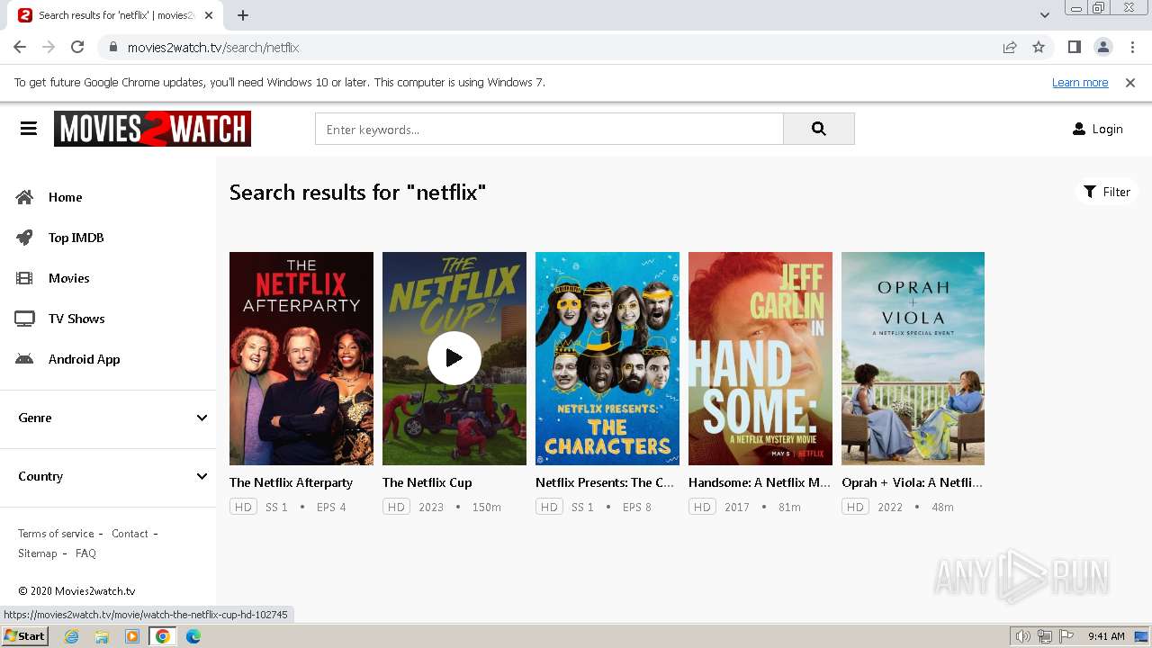Open Internet Explorer from the taskbar
Viewport: 1152px width, 648px height.
[x=71, y=636]
